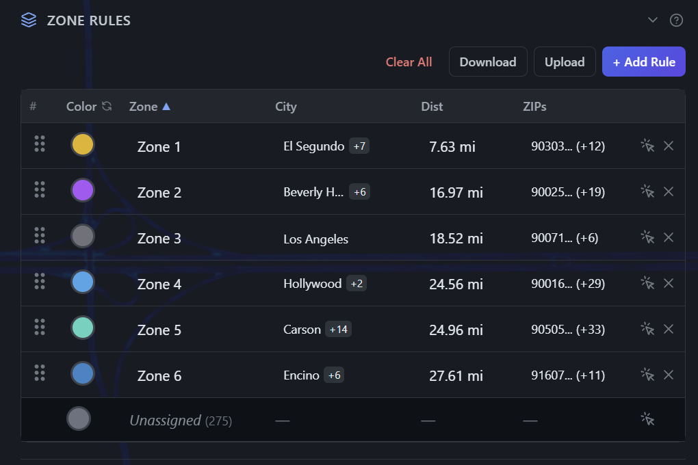Viewport: 698px width, 465px height.
Task: Click the 90505... (+33) ZIPs cell
Action: click(x=568, y=330)
